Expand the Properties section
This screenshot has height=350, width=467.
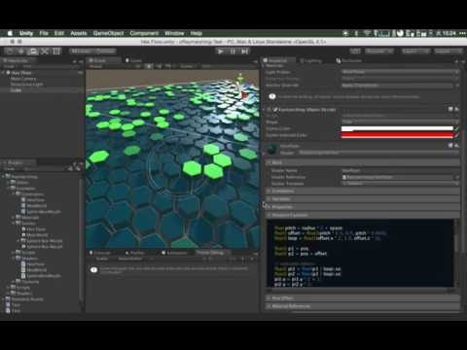[363, 207]
